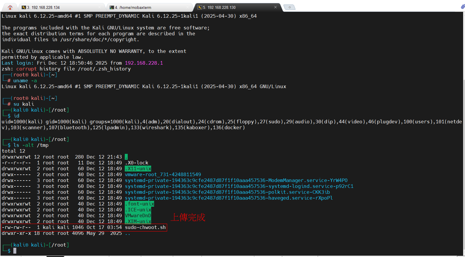Click the -rw-rw-r-- permissions of sudo-chwoot.sh
This screenshot has height=257, width=465.
click(x=16, y=227)
